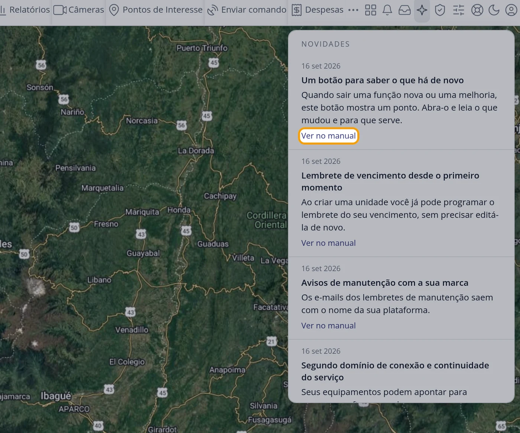520x433 pixels.
Task: Click 'Um botão para saber o que há de novo' title
Action: coord(383,80)
